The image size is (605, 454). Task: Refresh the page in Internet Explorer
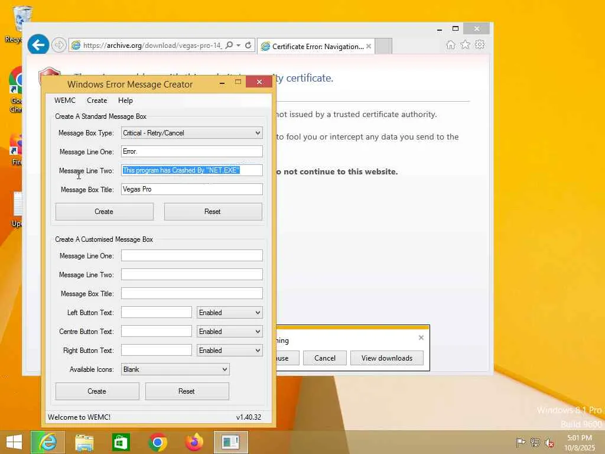click(248, 45)
